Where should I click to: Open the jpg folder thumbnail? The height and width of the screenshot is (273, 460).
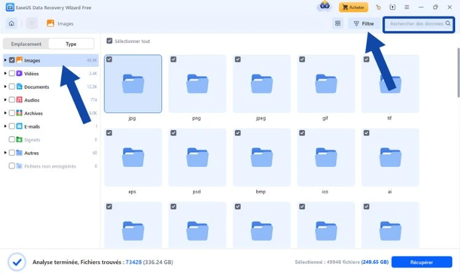[133, 83]
